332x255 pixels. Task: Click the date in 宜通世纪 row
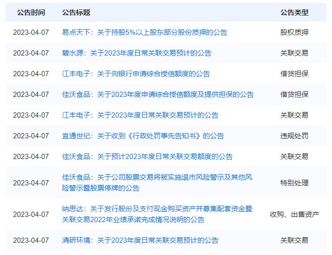click(x=31, y=135)
